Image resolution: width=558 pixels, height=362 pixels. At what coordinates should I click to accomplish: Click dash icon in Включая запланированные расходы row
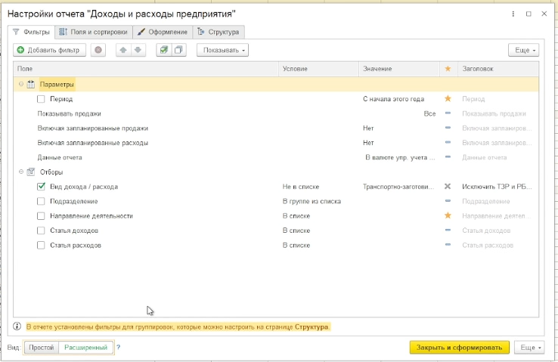448,142
